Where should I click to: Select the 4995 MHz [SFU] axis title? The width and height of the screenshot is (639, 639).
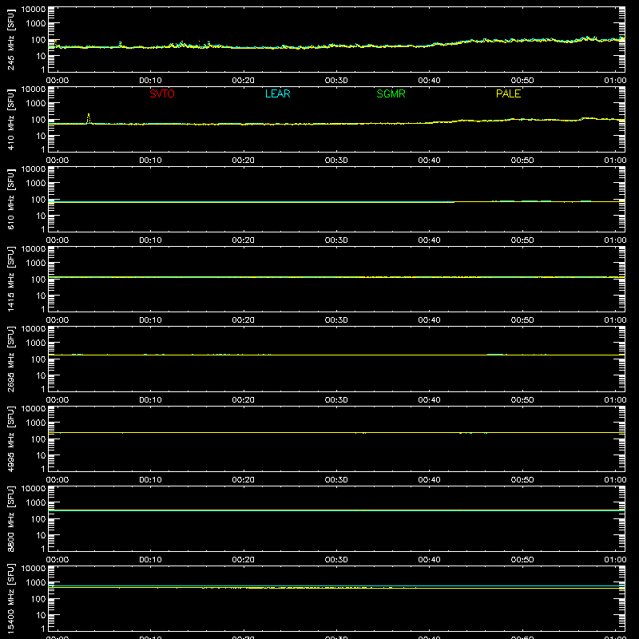[x=10, y=439]
